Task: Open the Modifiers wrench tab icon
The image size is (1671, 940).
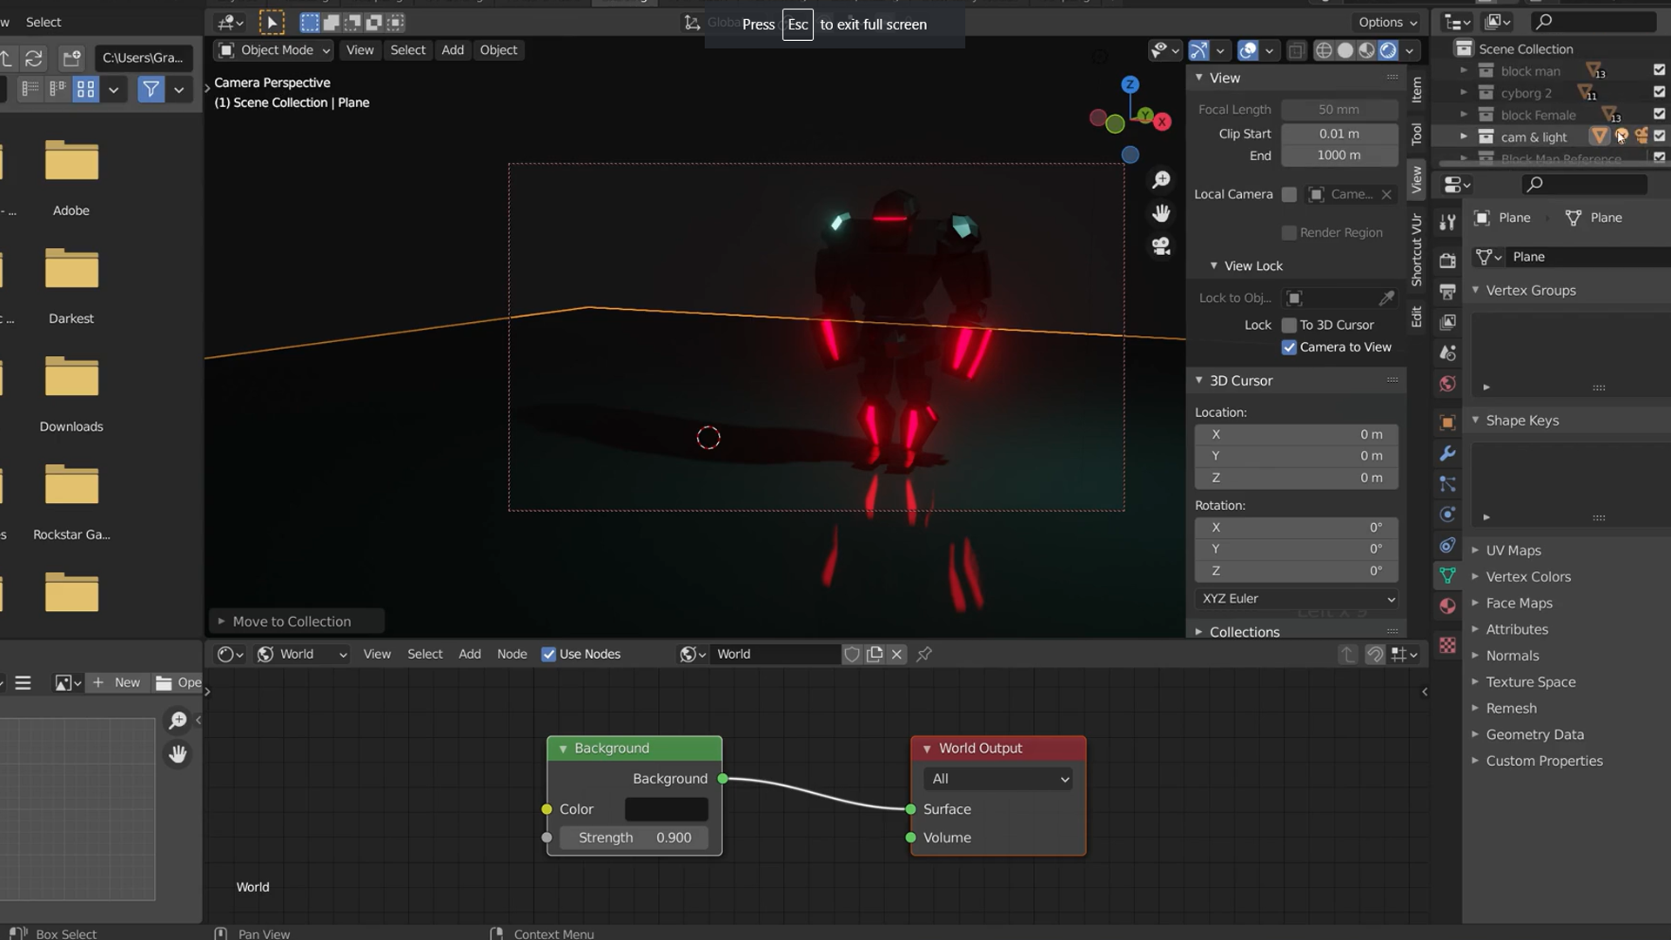Action: click(x=1447, y=453)
